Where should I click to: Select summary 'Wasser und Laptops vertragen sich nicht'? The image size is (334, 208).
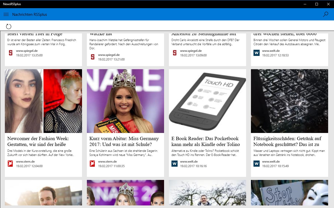pyautogui.click(x=289, y=153)
